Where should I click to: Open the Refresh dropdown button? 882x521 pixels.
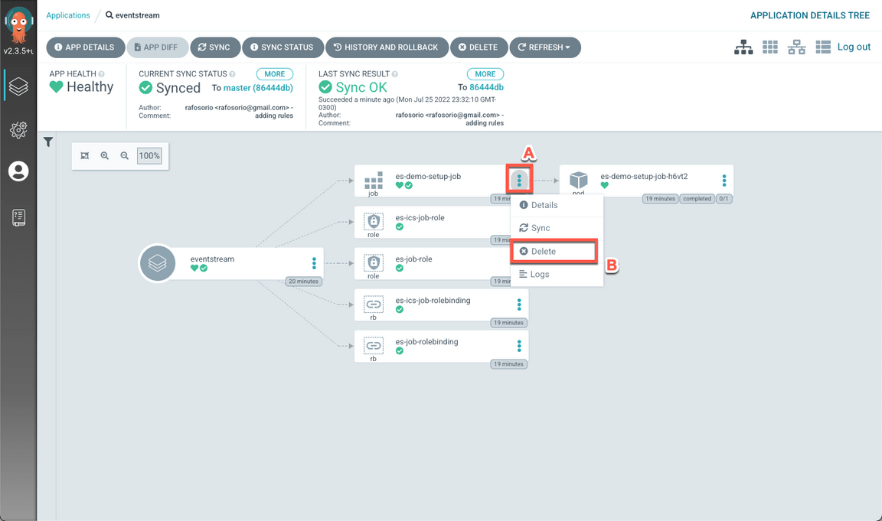pos(544,47)
